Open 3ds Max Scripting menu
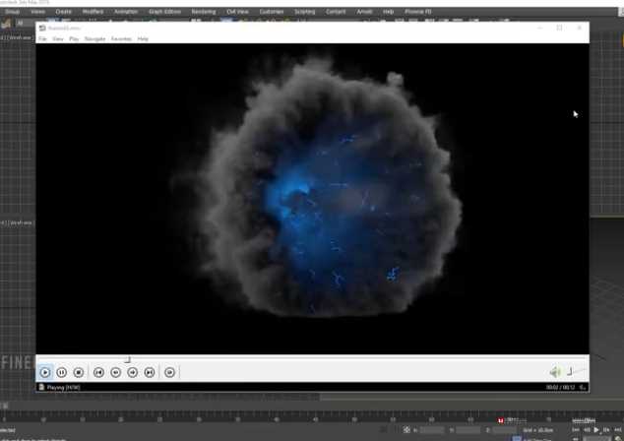 (x=304, y=12)
